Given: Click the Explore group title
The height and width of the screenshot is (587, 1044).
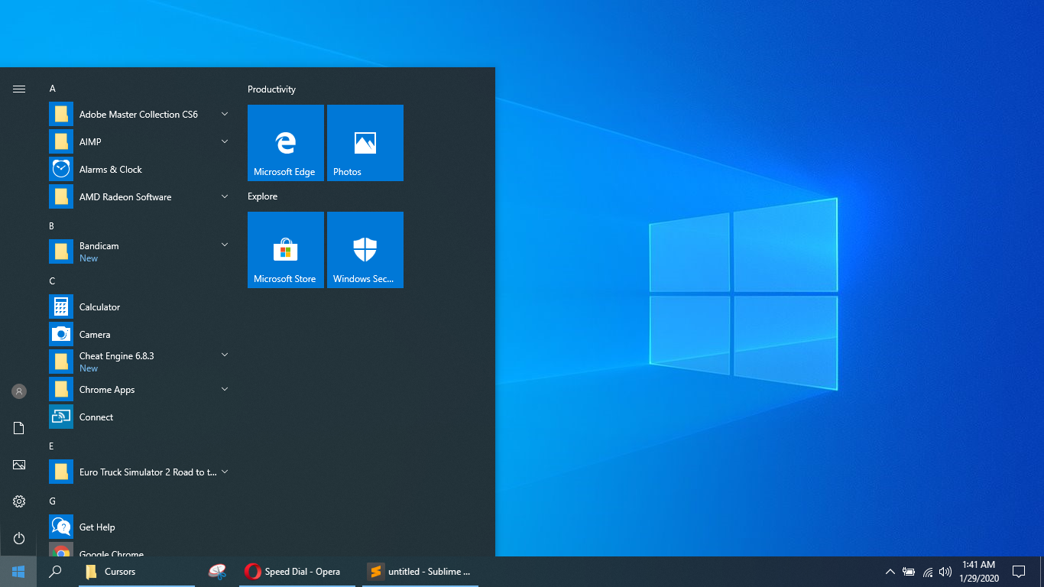Looking at the screenshot, I should point(262,196).
